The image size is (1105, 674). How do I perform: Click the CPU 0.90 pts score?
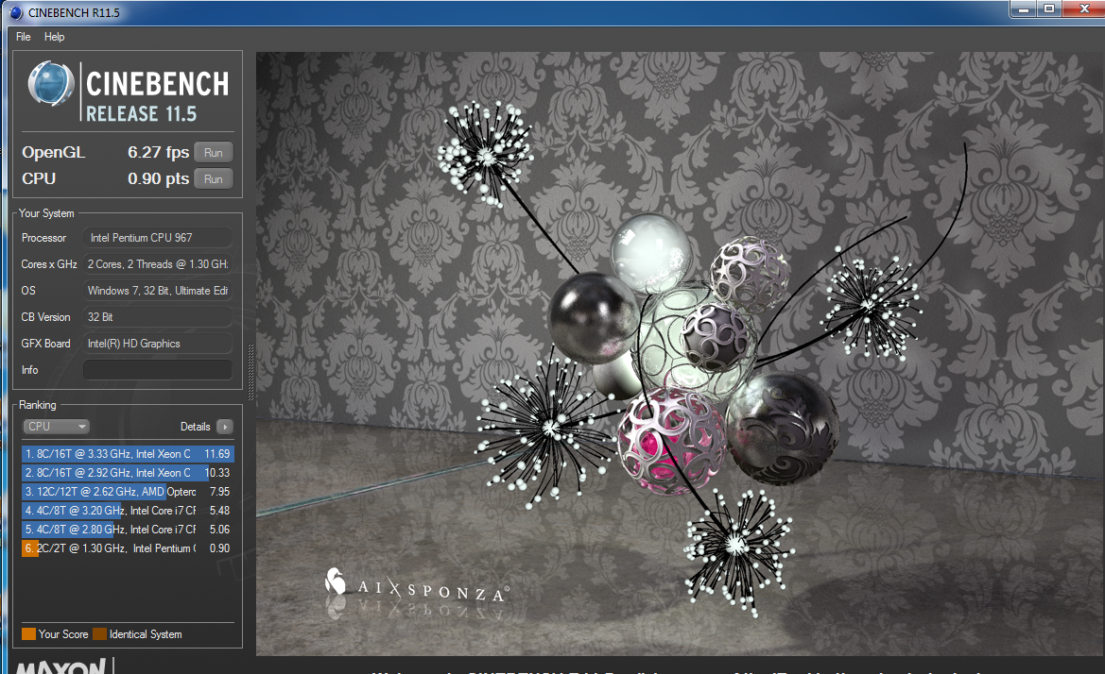click(x=159, y=178)
